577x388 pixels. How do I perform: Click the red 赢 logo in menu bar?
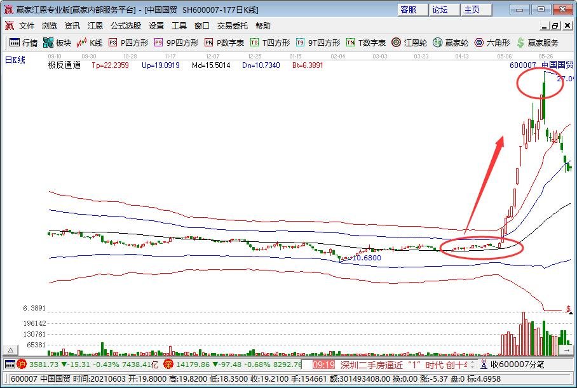[9, 26]
